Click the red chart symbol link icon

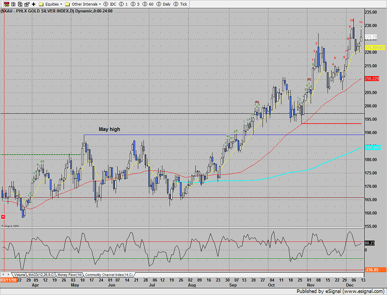[6, 4]
